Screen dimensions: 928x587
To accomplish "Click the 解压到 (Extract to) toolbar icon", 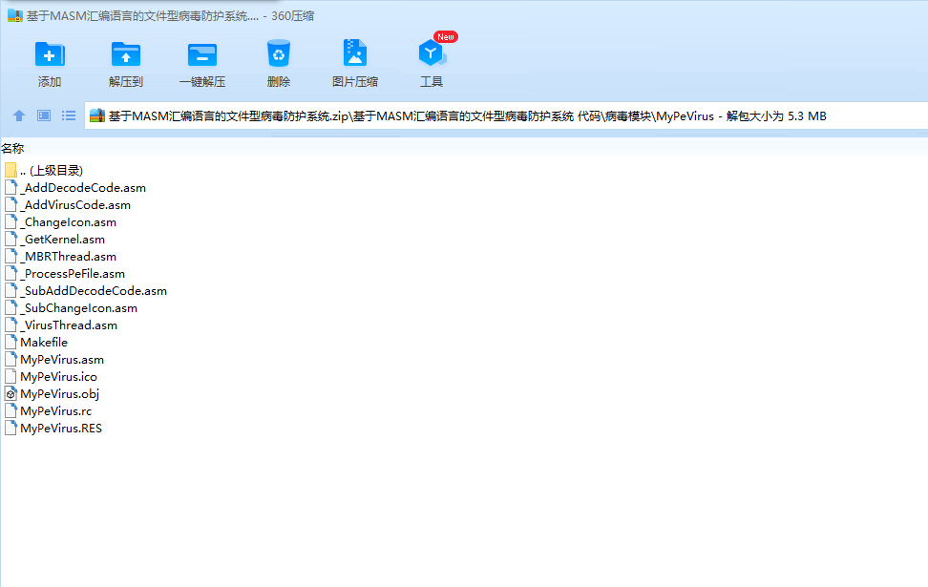I will 126,54.
